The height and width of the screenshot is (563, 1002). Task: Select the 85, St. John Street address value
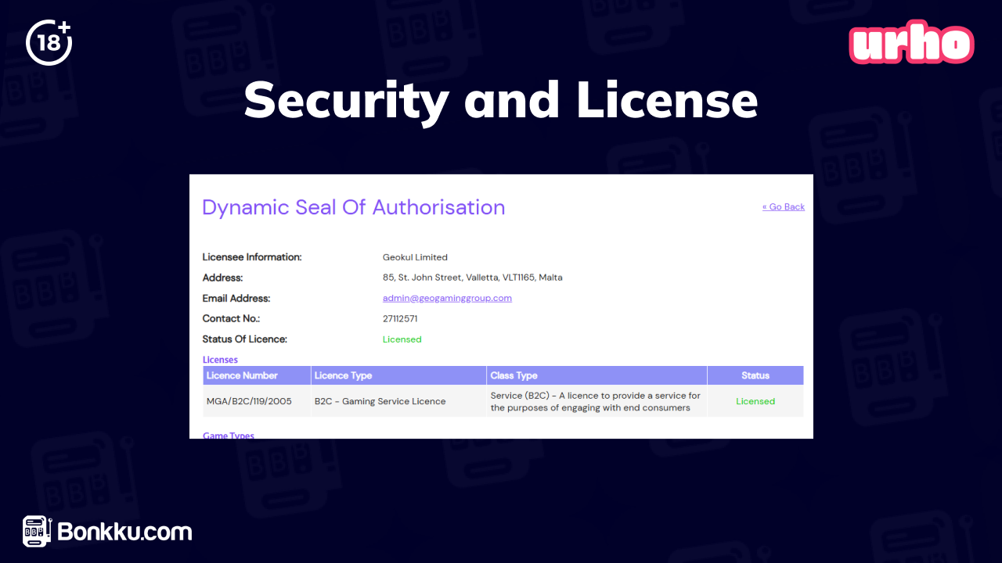(x=472, y=278)
